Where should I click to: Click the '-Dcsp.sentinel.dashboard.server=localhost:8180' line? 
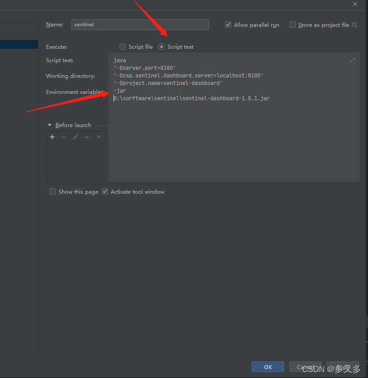click(x=188, y=76)
